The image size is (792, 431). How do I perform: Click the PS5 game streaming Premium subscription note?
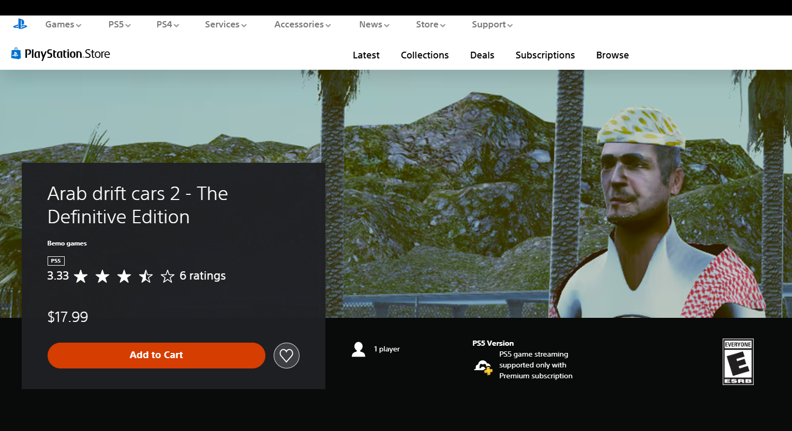pos(536,365)
